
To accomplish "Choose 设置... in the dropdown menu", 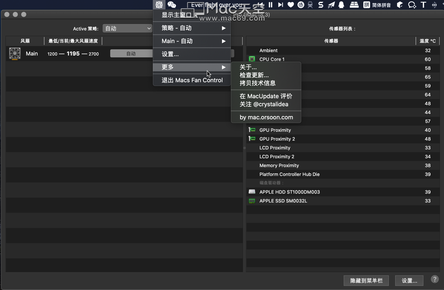I will point(192,54).
